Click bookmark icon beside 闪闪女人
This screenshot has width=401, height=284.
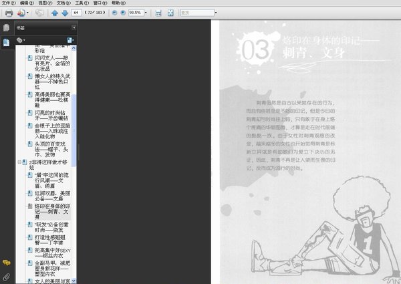point(30,58)
